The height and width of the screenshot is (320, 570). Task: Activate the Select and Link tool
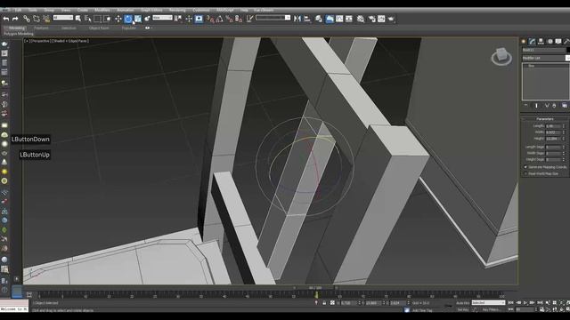point(27,19)
